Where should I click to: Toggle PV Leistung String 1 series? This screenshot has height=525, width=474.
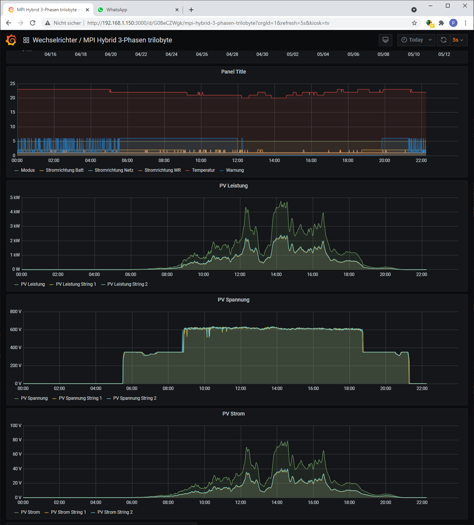(76, 284)
